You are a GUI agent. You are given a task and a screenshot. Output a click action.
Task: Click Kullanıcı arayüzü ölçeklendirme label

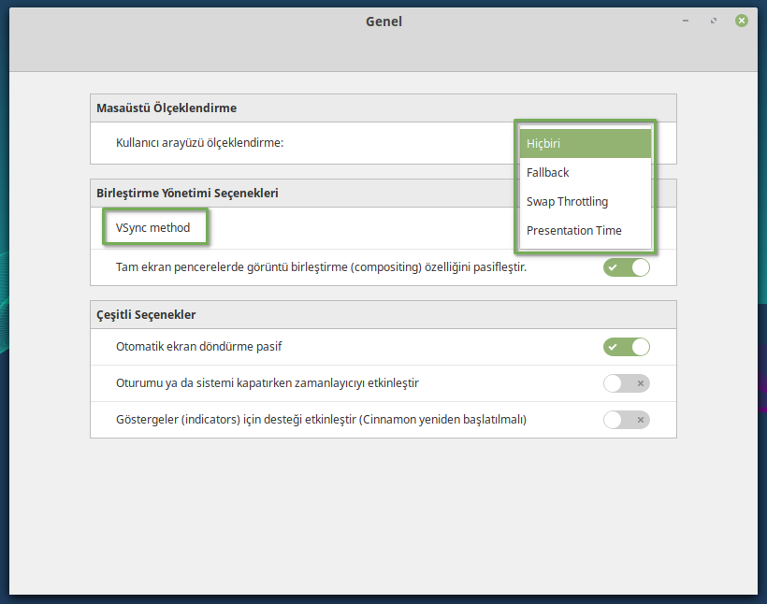pyautogui.click(x=199, y=143)
